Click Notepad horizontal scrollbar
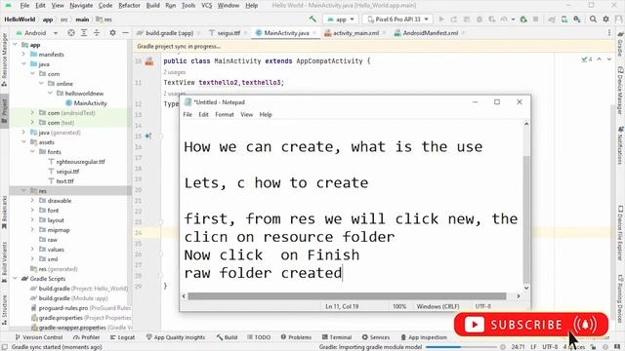Image resolution: width=625 pixels, height=351 pixels. coord(347,296)
